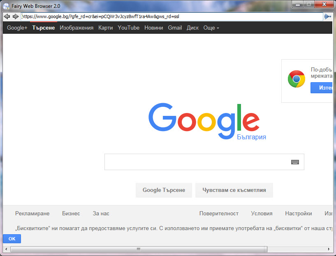The image size is (336, 256).
Task: Click the Google logo
Action: click(204, 121)
